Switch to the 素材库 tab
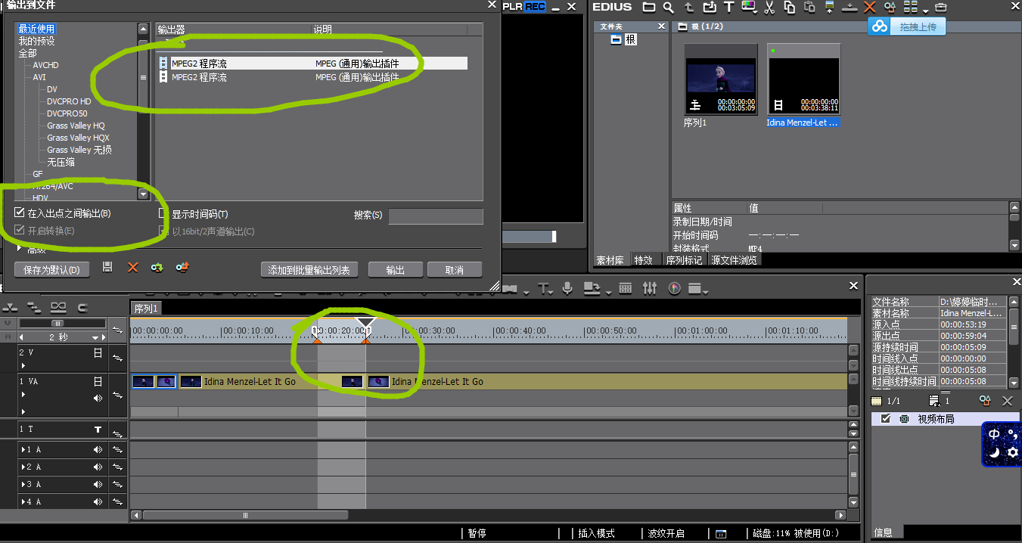 (x=610, y=260)
